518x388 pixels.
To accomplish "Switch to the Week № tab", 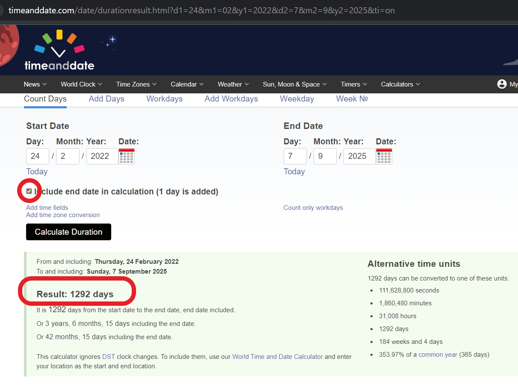I will (352, 99).
